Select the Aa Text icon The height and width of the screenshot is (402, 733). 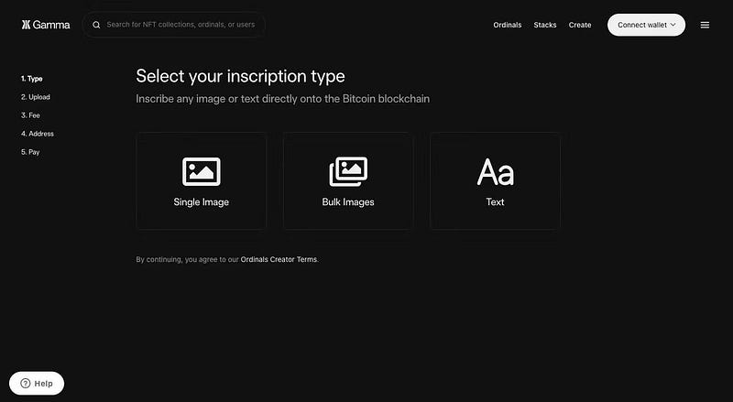(x=496, y=172)
